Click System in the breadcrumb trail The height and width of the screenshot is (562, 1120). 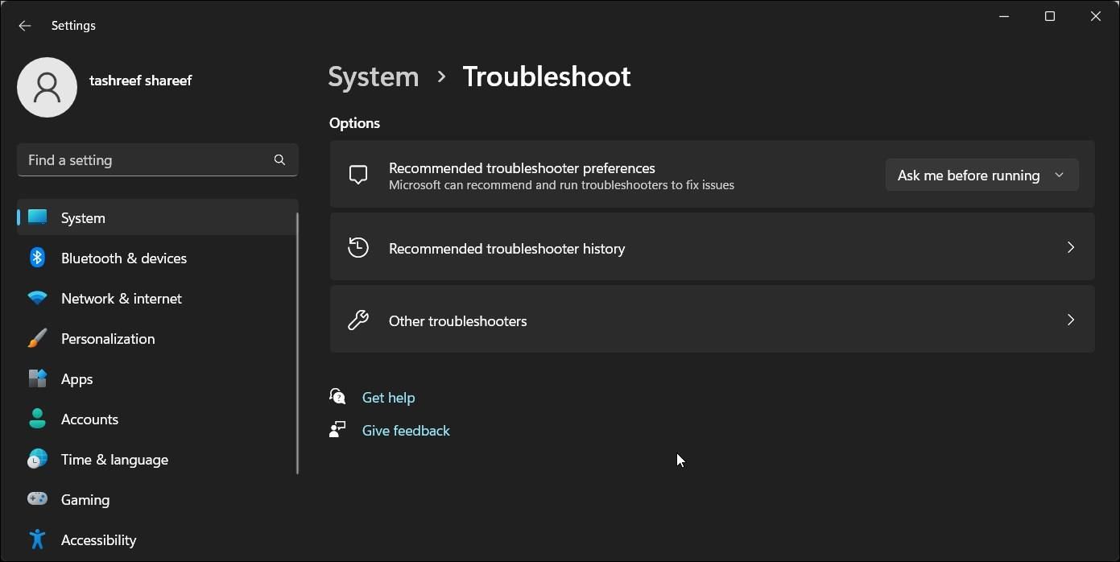(x=373, y=76)
